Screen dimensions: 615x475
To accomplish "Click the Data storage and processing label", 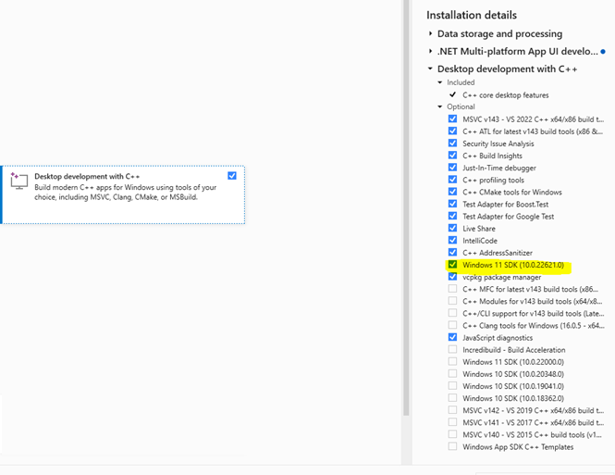I will 499,33.
